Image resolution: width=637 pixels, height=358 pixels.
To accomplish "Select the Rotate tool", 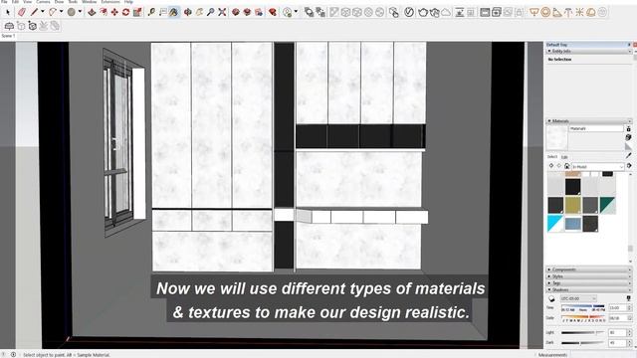I will (x=126, y=12).
